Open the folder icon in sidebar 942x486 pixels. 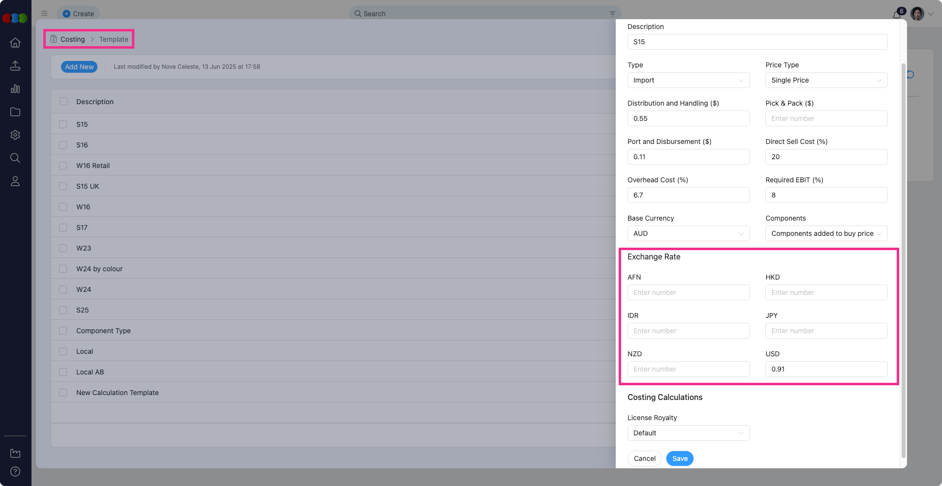click(15, 112)
